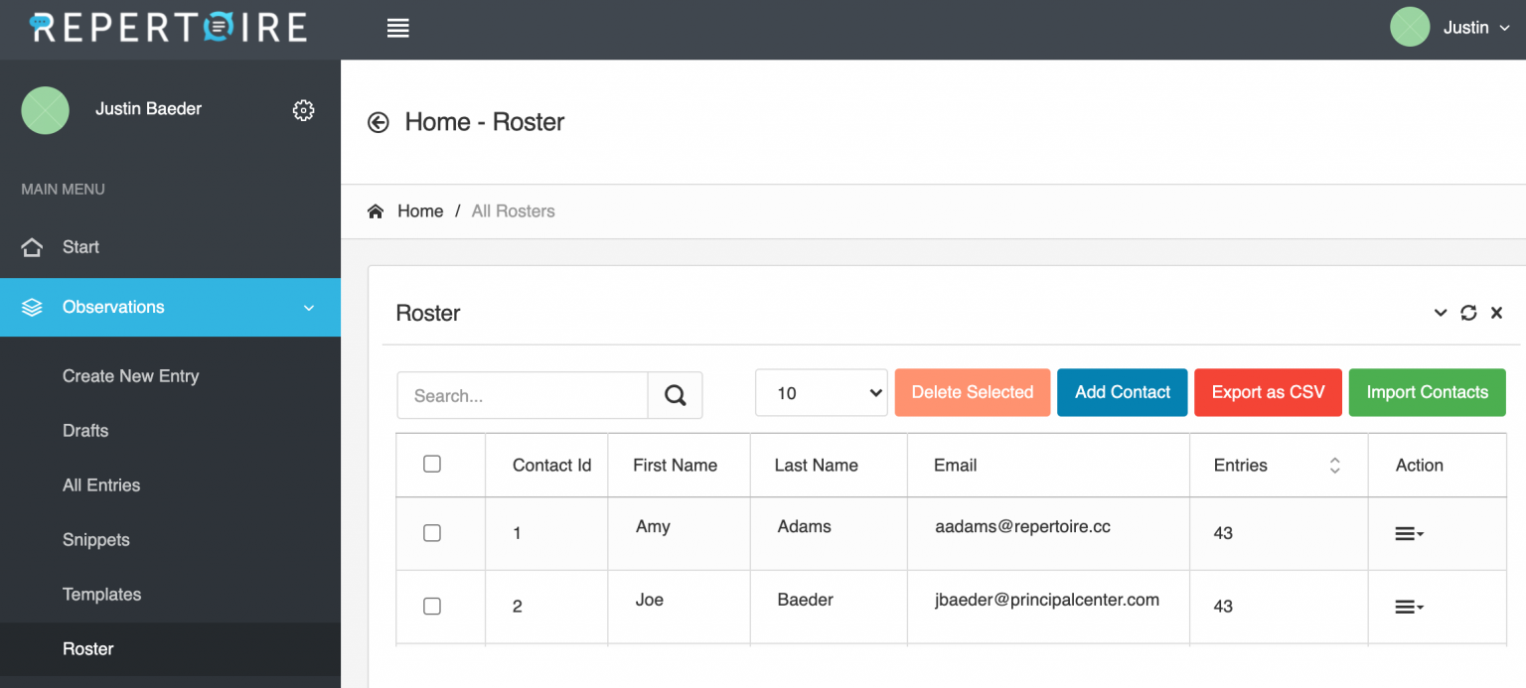Refresh the Roster panel

1468,313
